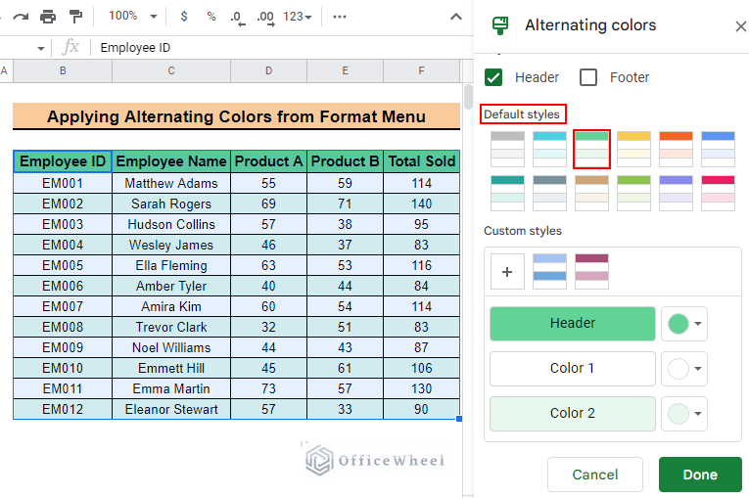Click the title cell Applying Alternating Colors
The image size is (749, 498).
coord(237,116)
